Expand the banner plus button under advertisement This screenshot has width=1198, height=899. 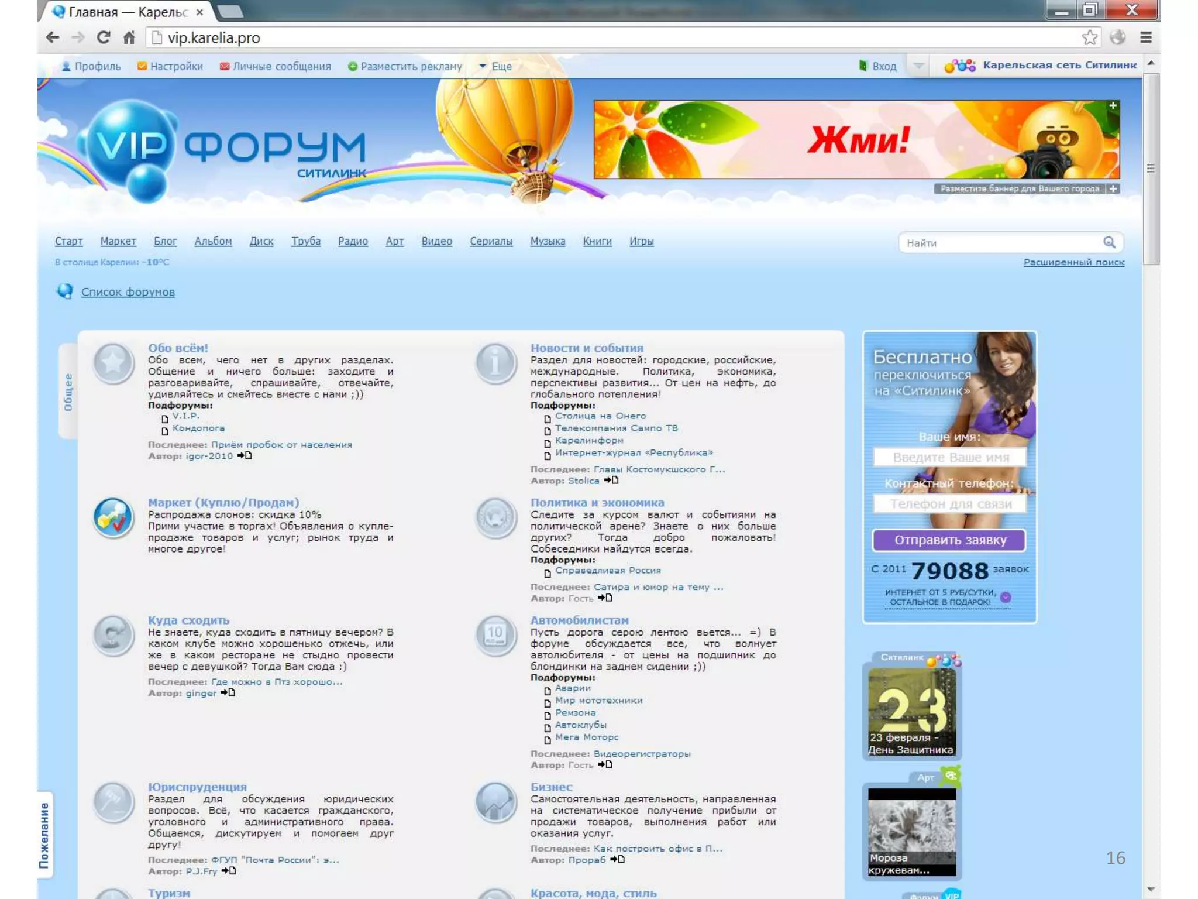[1113, 188]
